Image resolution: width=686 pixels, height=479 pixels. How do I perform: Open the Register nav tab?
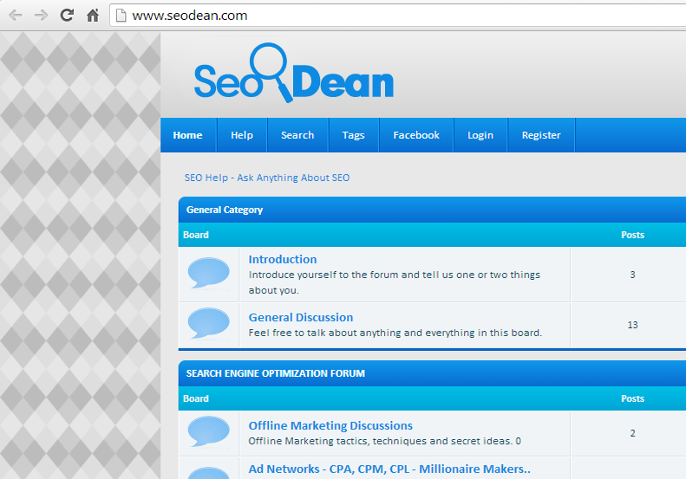click(541, 135)
